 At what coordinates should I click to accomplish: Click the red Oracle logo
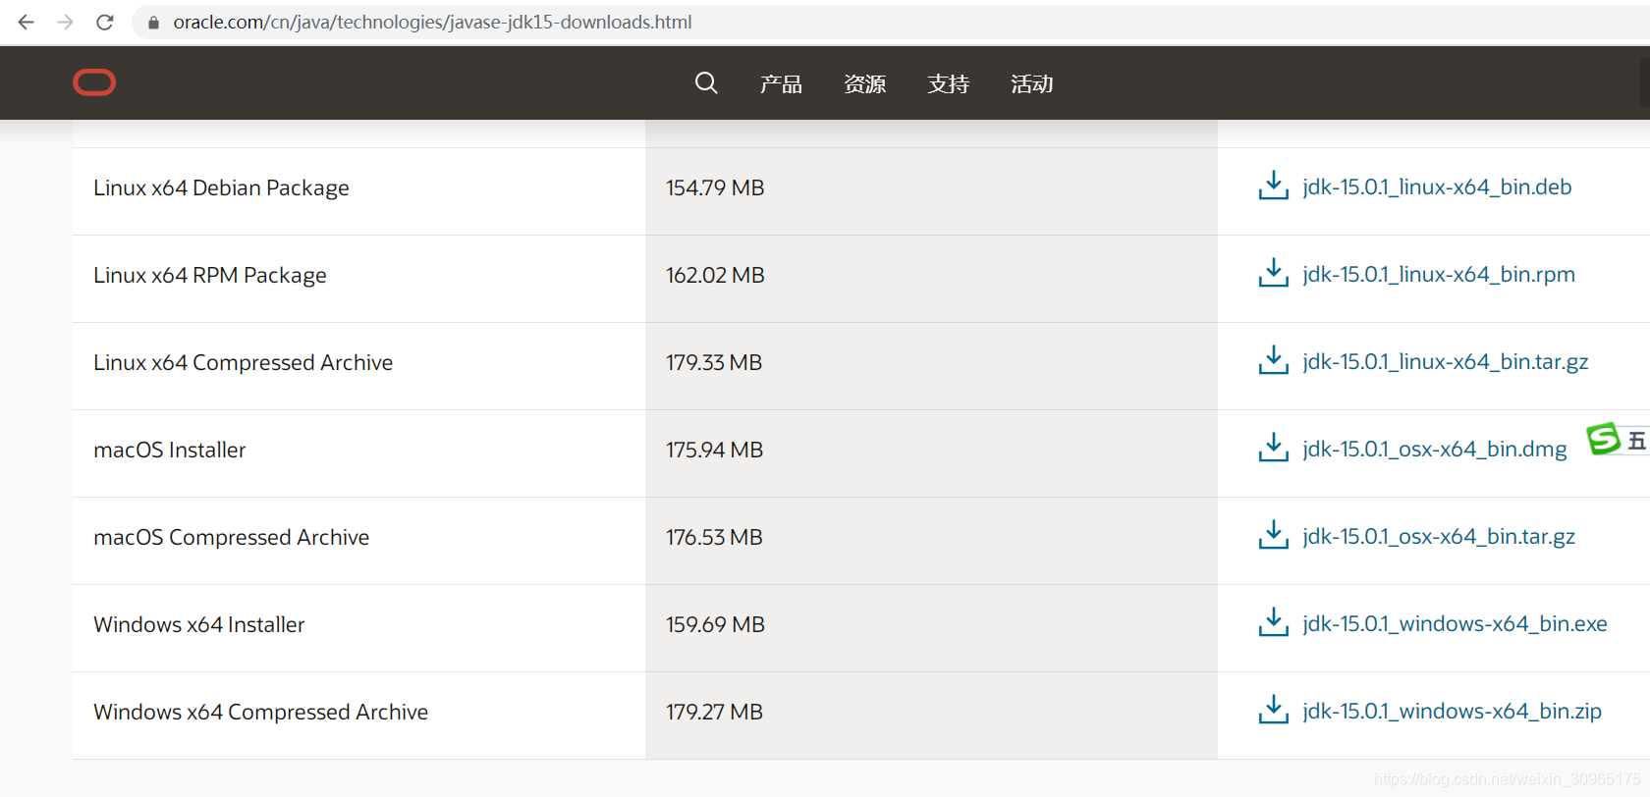tap(94, 82)
